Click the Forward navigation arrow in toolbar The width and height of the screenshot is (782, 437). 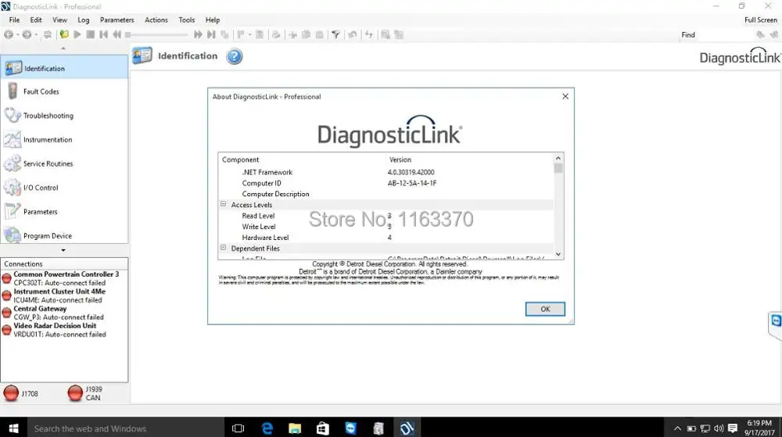tap(27, 34)
